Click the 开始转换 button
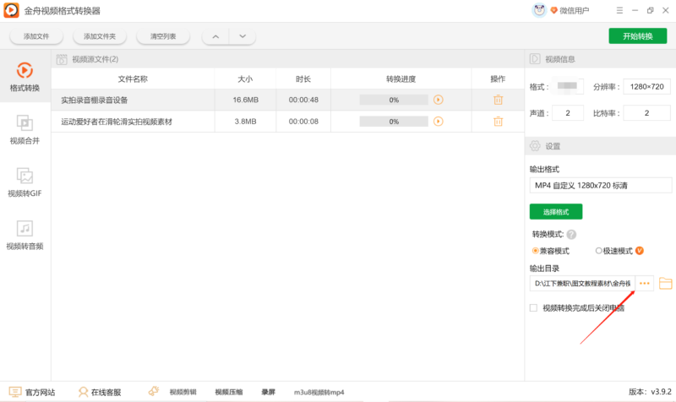 (x=637, y=35)
